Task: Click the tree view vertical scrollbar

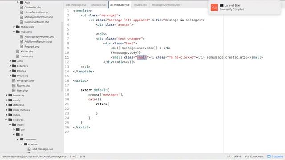Action: (62, 56)
